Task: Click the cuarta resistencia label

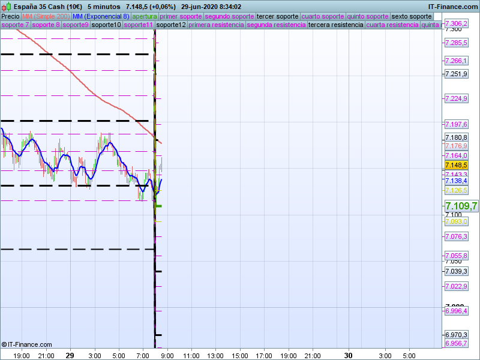Action: pyautogui.click(x=392, y=25)
